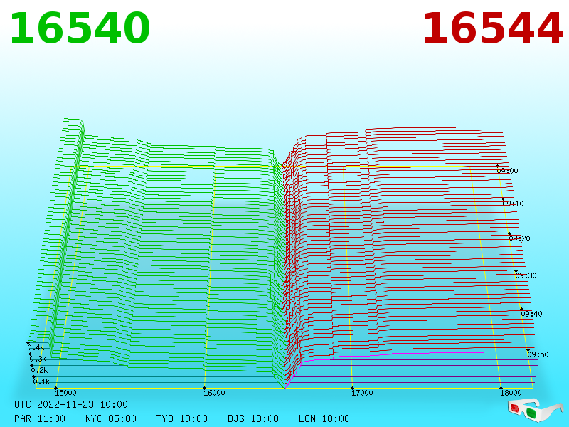
Task: Click the 3D glasses icon
Action: [535, 410]
